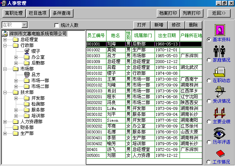Screen dimensions: 235x166
Task: Sort by the 员工编号 column header
Action: click(x=96, y=36)
